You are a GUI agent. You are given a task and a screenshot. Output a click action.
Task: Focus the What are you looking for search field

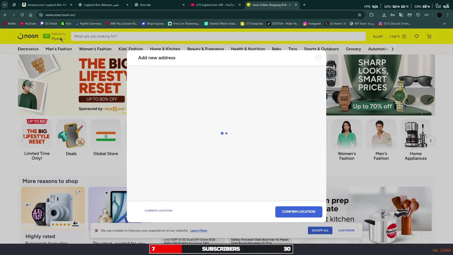coord(218,36)
